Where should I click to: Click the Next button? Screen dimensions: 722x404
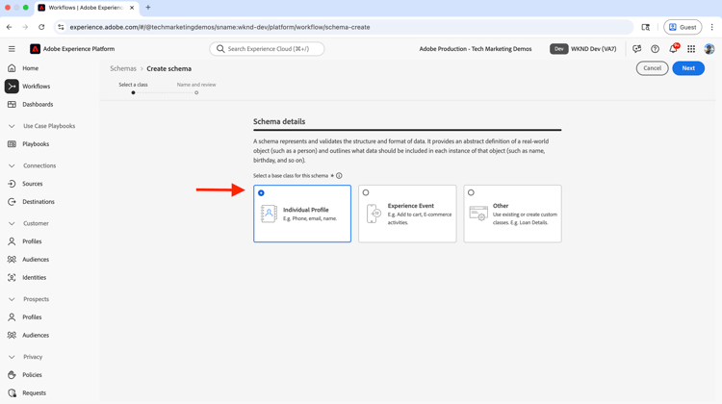(x=688, y=68)
